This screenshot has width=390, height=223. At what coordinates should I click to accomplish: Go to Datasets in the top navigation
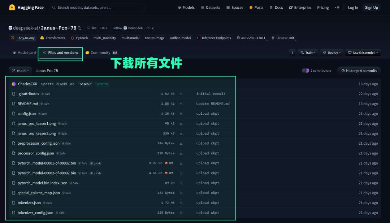point(211,8)
